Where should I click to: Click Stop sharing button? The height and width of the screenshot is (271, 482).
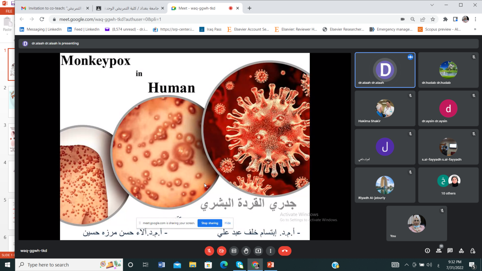pos(210,223)
